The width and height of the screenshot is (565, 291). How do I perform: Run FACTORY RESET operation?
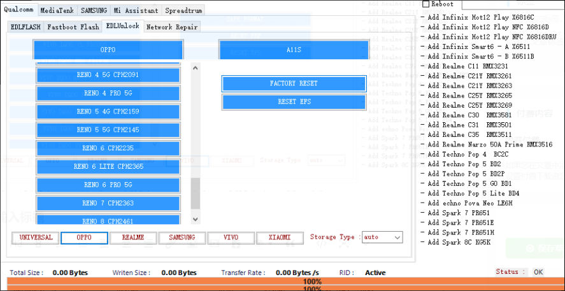294,83
